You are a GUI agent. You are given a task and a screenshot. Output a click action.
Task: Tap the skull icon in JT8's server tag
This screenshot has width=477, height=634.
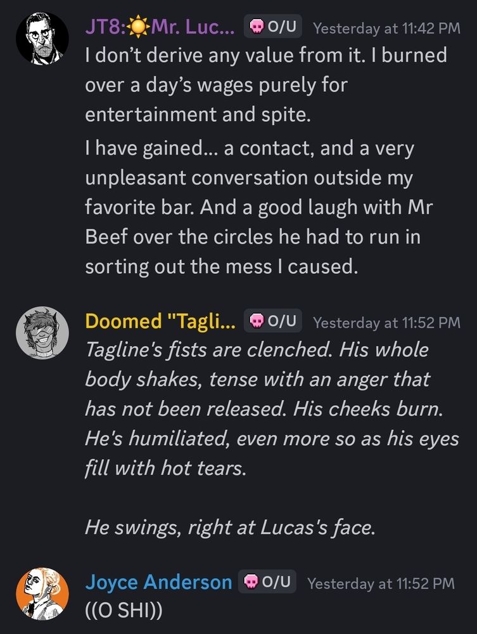[x=257, y=27]
